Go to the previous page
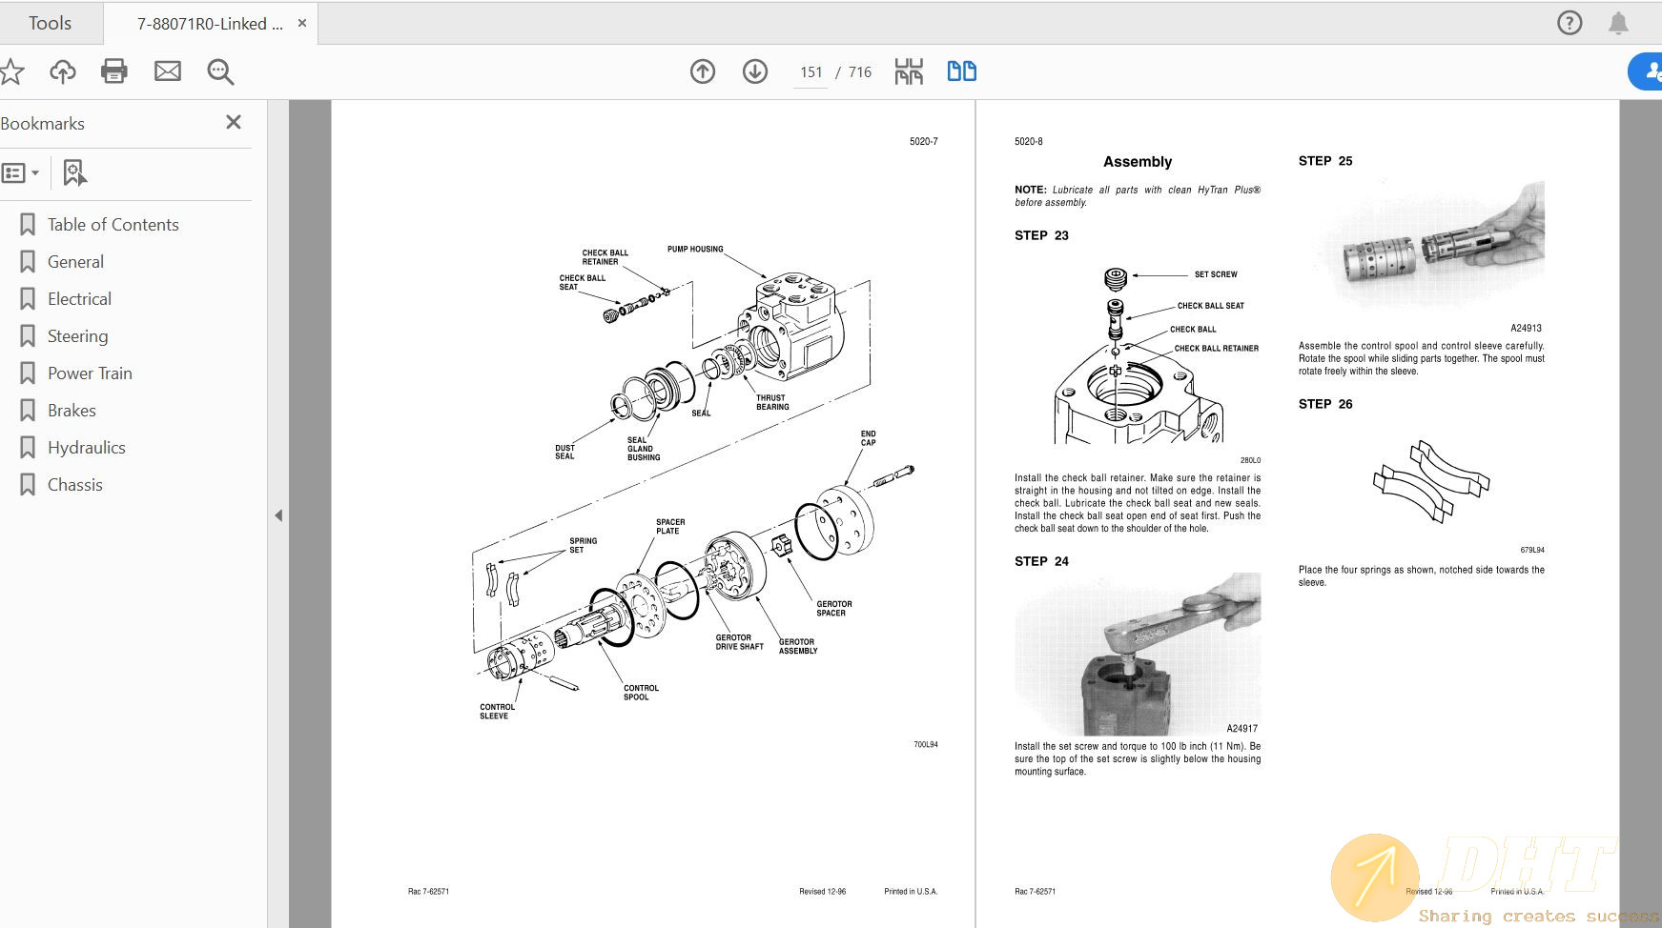The image size is (1662, 928). click(703, 71)
